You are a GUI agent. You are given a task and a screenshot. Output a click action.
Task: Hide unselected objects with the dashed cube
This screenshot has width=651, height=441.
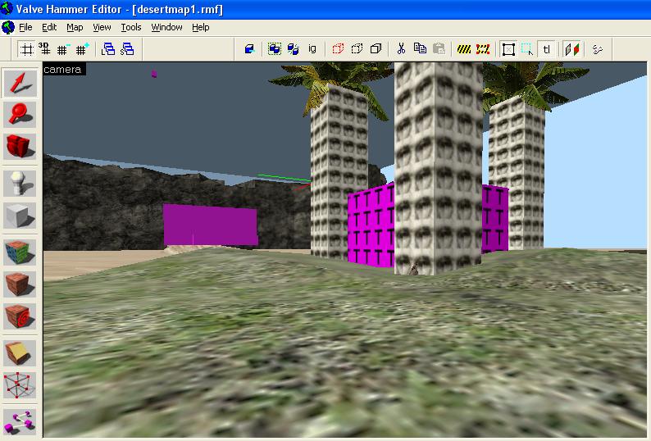click(x=357, y=49)
